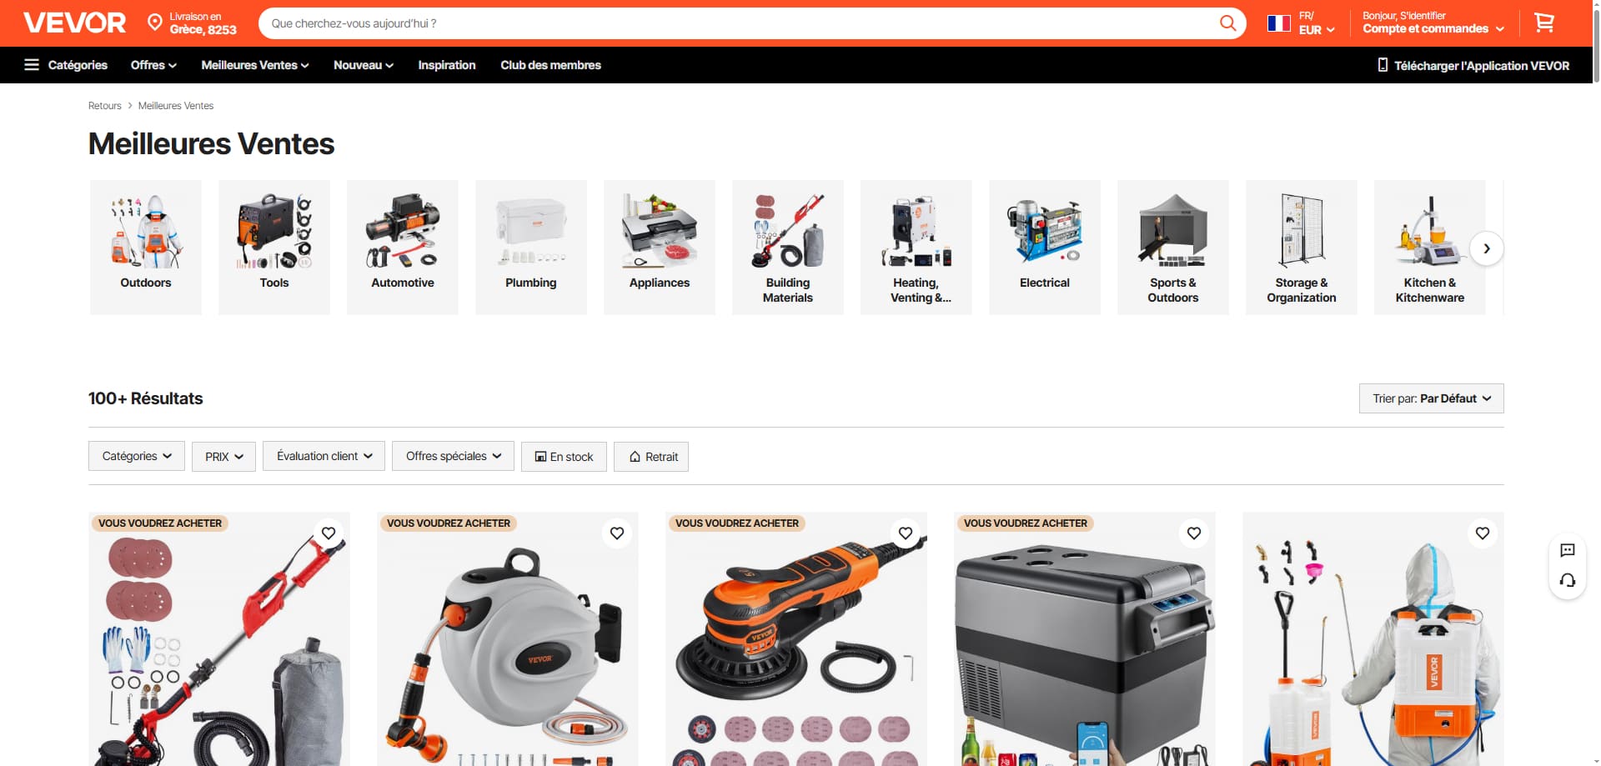Image resolution: width=1601 pixels, height=766 pixels.
Task: Toggle the En stock filter
Action: pyautogui.click(x=564, y=457)
